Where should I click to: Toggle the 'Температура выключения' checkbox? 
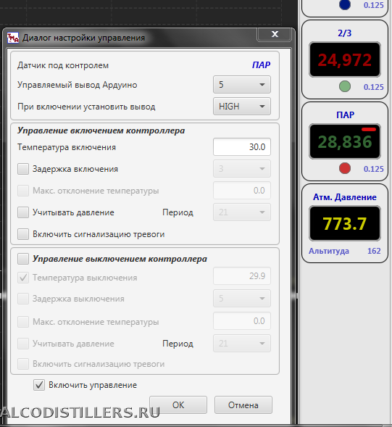point(23,278)
